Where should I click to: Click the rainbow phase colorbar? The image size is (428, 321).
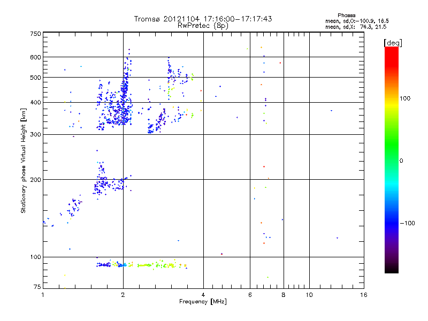point(392,160)
